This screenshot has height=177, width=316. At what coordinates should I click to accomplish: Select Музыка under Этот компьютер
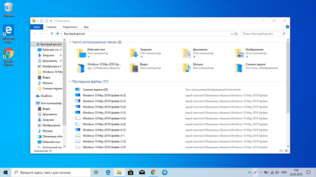click(x=45, y=131)
